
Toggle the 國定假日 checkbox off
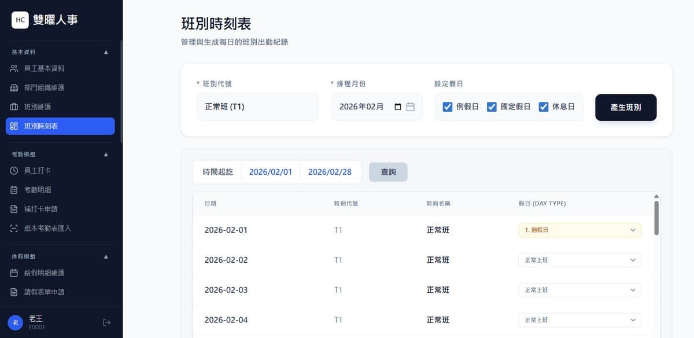(492, 106)
